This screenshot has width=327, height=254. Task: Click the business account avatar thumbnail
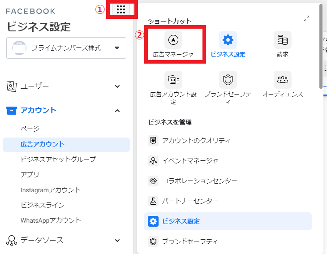click(19, 48)
